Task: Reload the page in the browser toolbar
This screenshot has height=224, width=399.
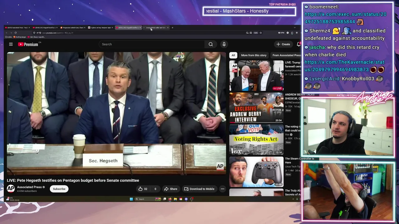Action: [x=16, y=33]
